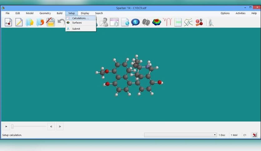Open the Display menu
Image resolution: width=261 pixels, height=151 pixels.
85,13
